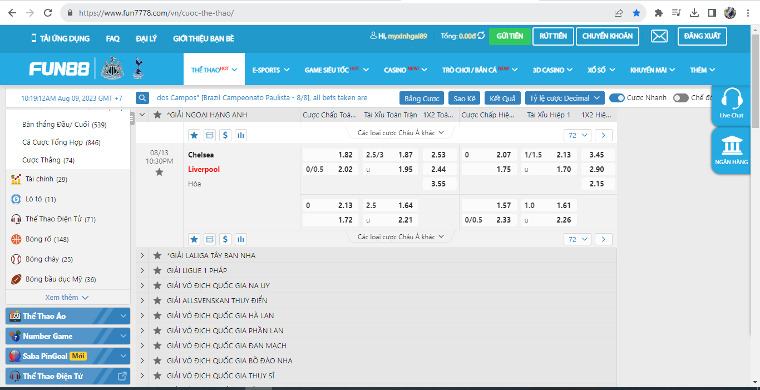
Task: Select Chelsea odds 2.53 in 1X2
Action: [439, 155]
